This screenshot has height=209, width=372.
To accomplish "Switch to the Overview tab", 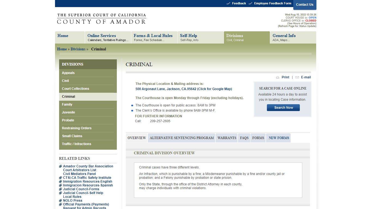I will point(137,138).
